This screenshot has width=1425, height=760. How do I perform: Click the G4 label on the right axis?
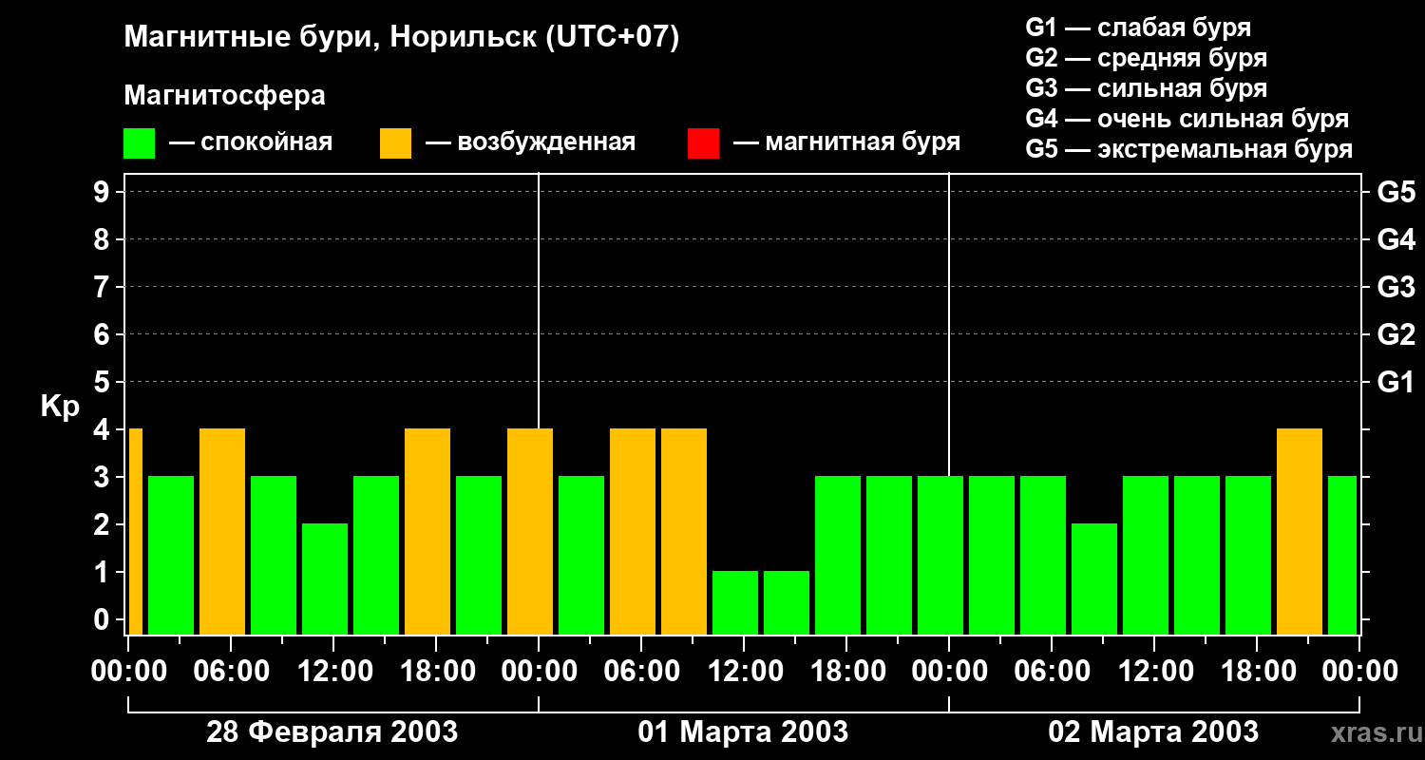[x=1396, y=239]
